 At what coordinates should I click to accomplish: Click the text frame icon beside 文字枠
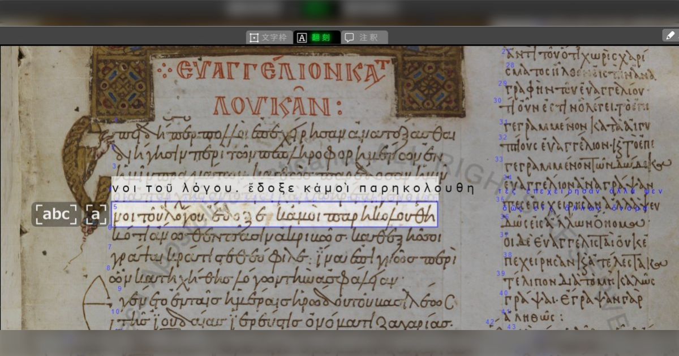coord(254,38)
